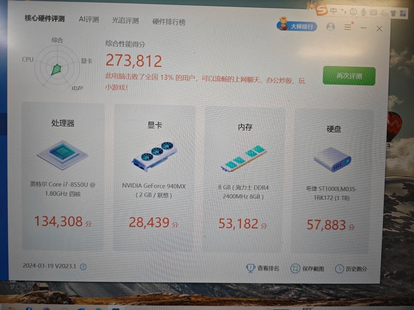
Task: Open the 光追评测 tab
Action: point(125,20)
